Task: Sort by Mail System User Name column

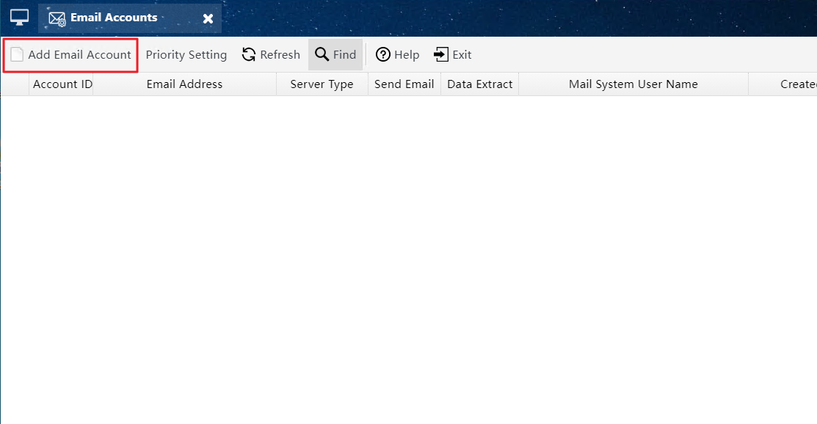Action: [633, 84]
